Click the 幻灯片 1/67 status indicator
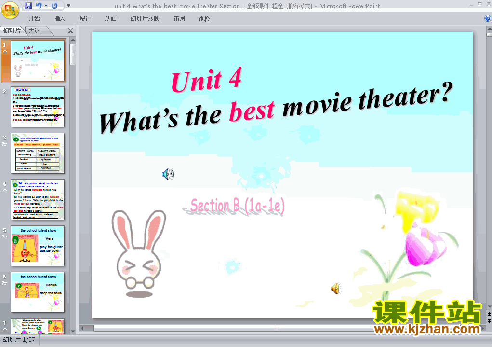Viewport: 492px width, 347px height. (x=19, y=339)
